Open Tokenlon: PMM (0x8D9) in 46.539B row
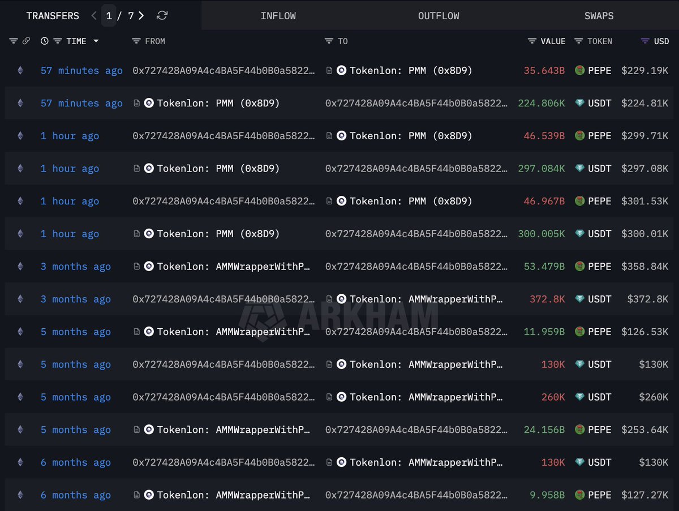679x511 pixels. pyautogui.click(x=411, y=136)
